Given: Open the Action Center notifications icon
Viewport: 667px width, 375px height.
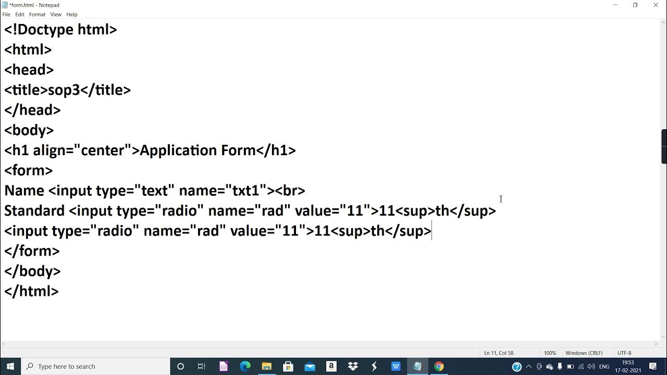Looking at the screenshot, I should [653, 367].
